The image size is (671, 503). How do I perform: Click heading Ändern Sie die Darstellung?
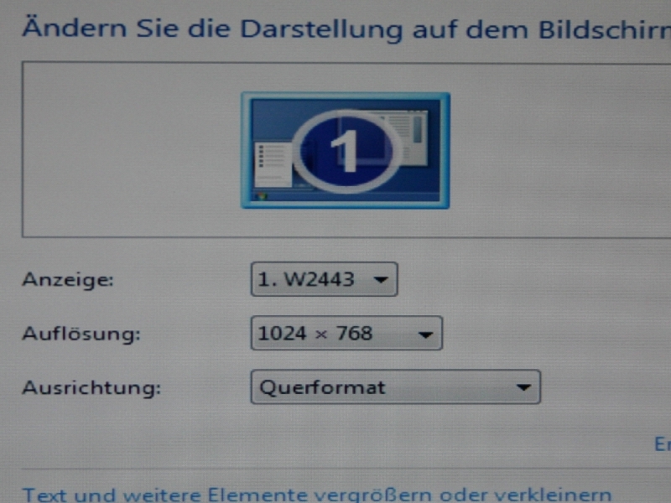click(212, 29)
